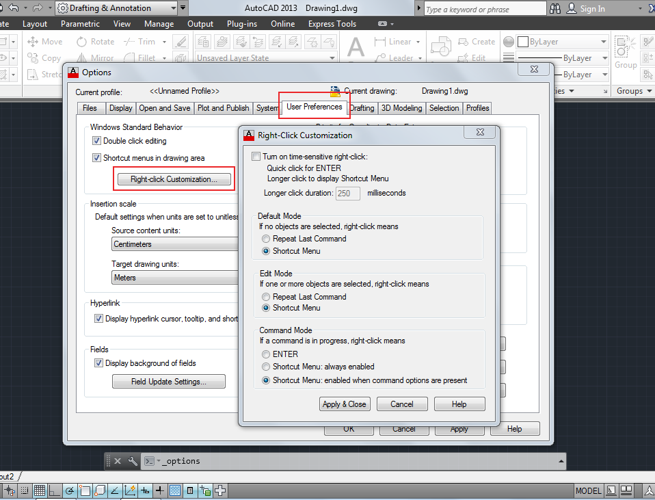Viewport: 655px width, 500px height.
Task: Expand the Groups panel arrow
Action: 649,91
